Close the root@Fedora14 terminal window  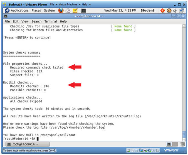[x=183, y=16]
